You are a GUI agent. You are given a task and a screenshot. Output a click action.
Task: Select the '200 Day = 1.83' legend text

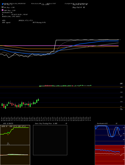(x=10, y=10)
